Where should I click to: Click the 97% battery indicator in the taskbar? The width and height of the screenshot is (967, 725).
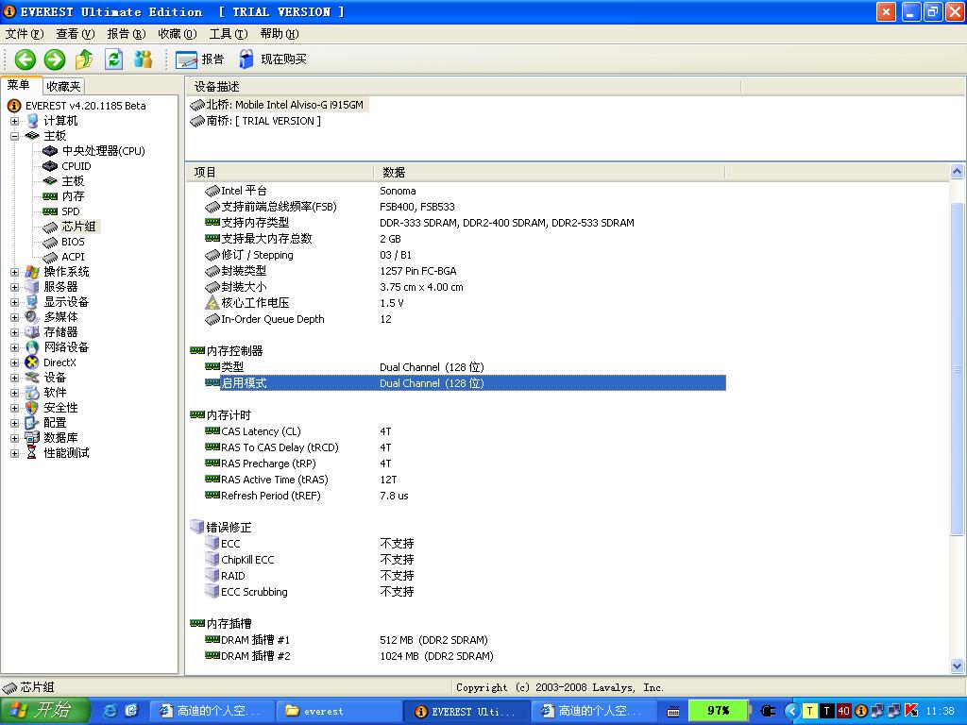click(x=718, y=711)
